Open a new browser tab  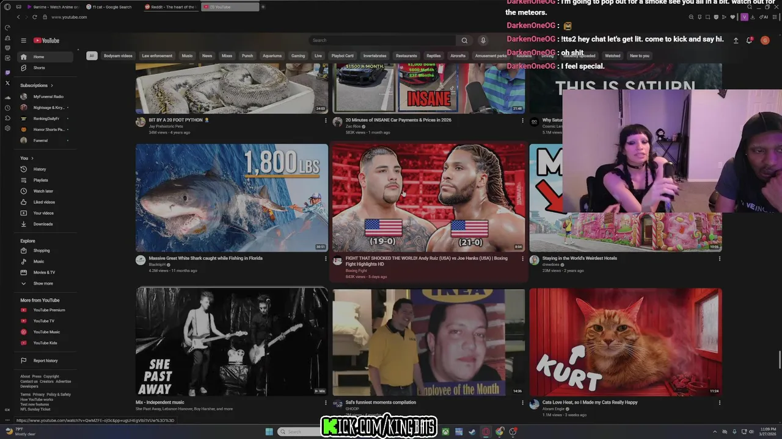[263, 7]
